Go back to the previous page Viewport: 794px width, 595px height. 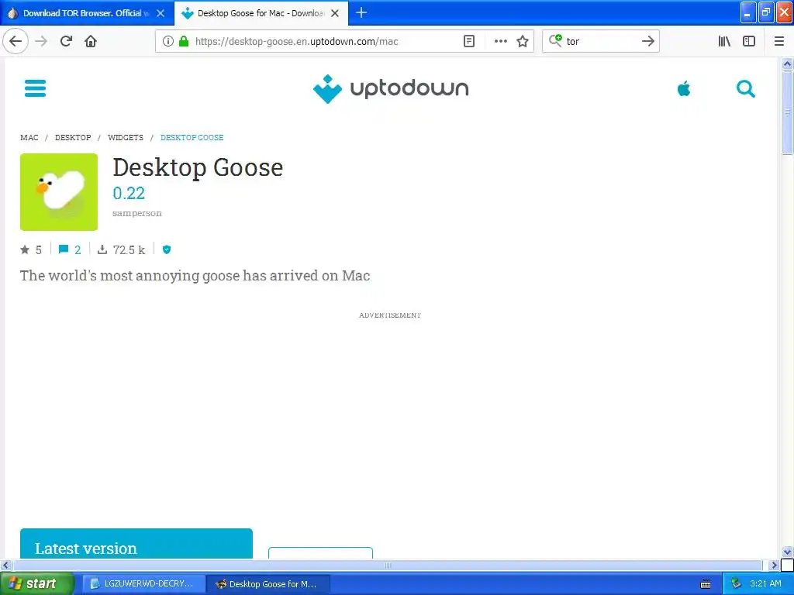point(16,41)
